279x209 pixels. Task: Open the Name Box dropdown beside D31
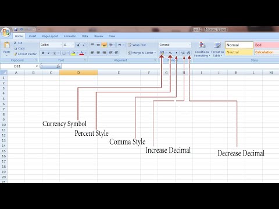coord(37,66)
